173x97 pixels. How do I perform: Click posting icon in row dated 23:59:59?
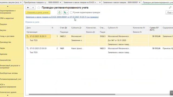point(28,48)
